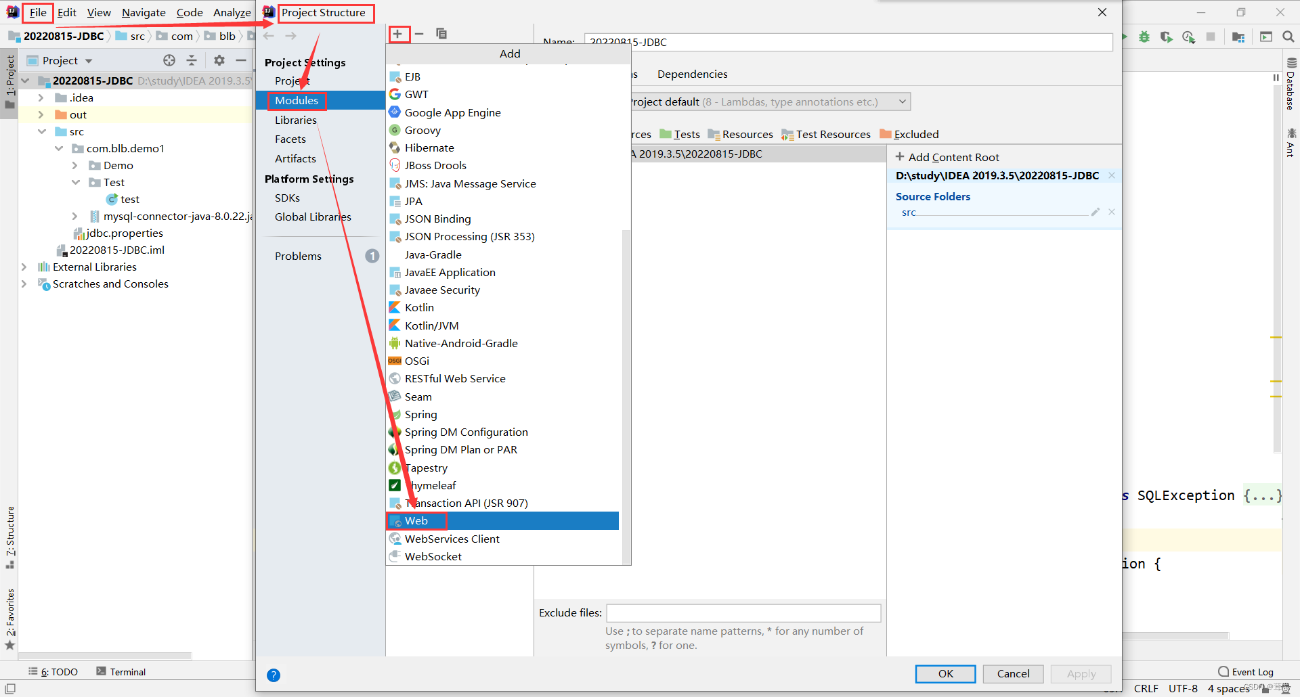Open the Navigate menu

144,12
